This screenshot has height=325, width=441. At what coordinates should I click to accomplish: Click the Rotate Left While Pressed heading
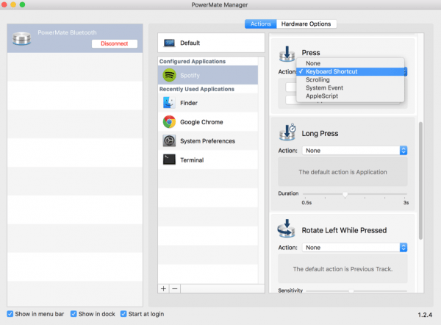point(344,230)
